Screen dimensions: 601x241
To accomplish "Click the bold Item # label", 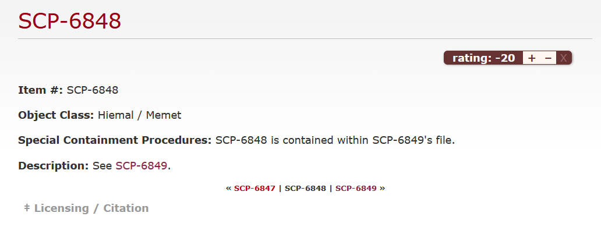I will tap(40, 90).
